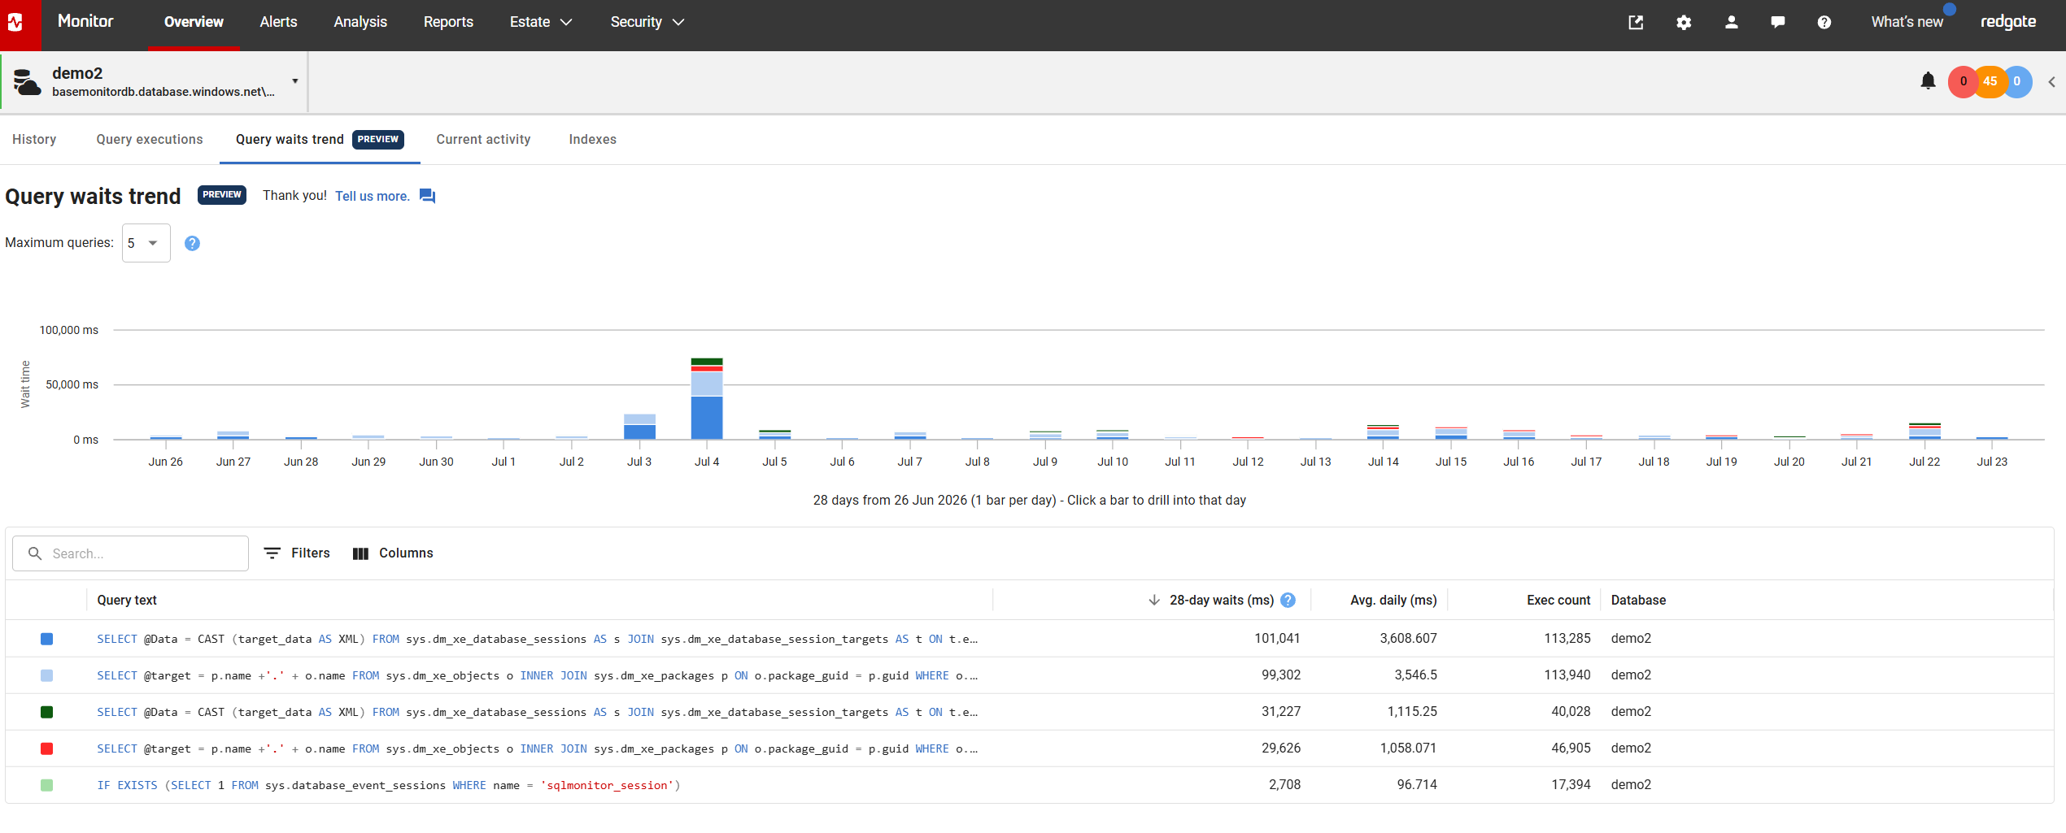Viewport: 2066px width, 833px height.
Task: Click the search magnifier icon
Action: [35, 553]
